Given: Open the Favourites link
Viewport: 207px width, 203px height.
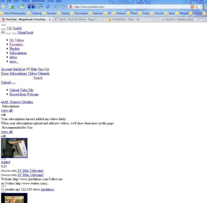Looking at the screenshot, I should pos(16,44).
